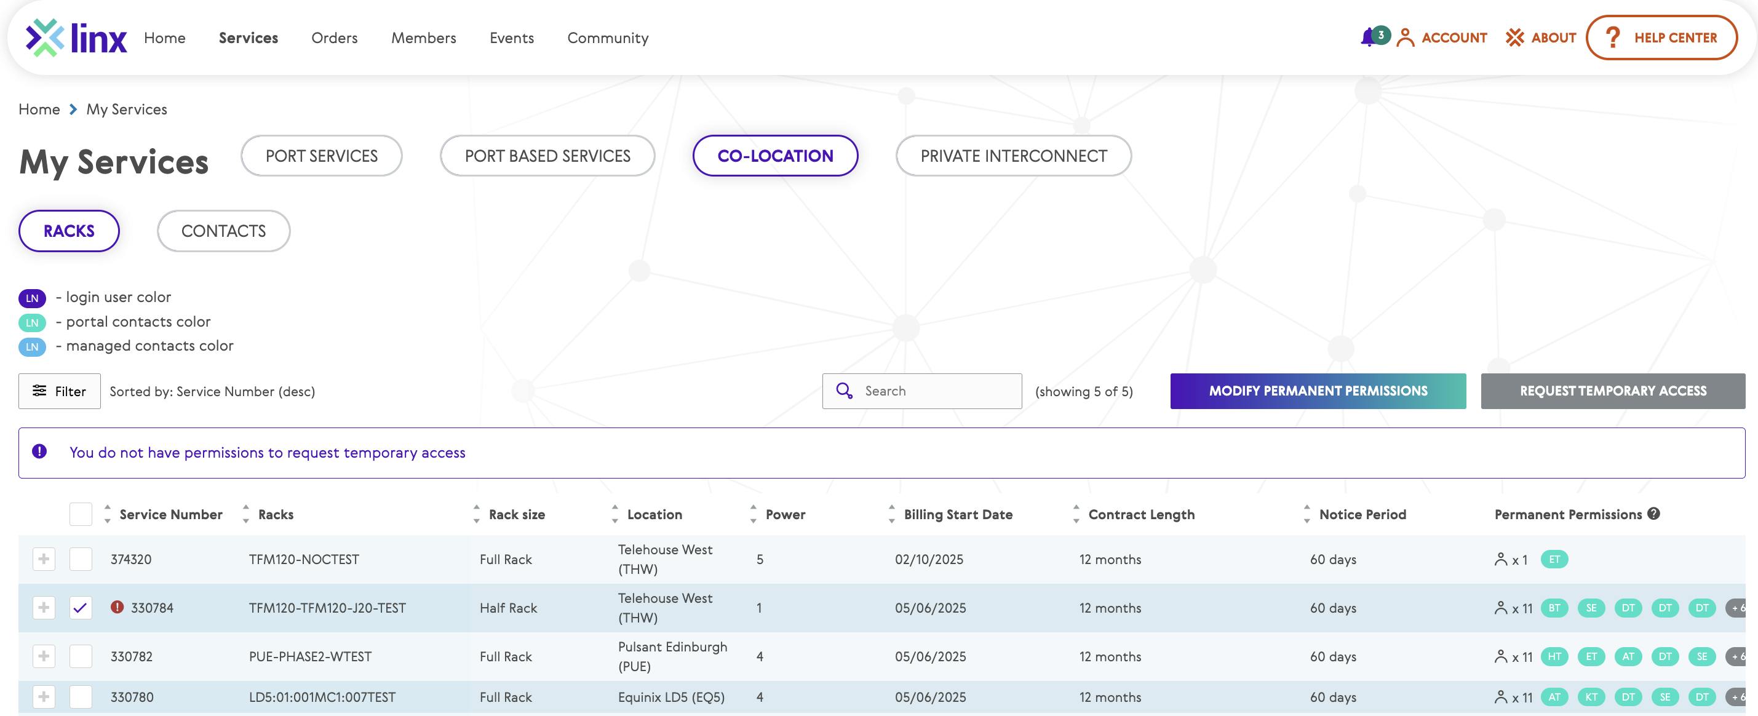Expand row details for service 374320
The height and width of the screenshot is (716, 1758).
pyautogui.click(x=44, y=559)
